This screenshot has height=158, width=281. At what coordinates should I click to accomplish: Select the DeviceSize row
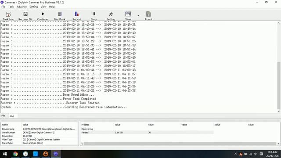click(40, 136)
